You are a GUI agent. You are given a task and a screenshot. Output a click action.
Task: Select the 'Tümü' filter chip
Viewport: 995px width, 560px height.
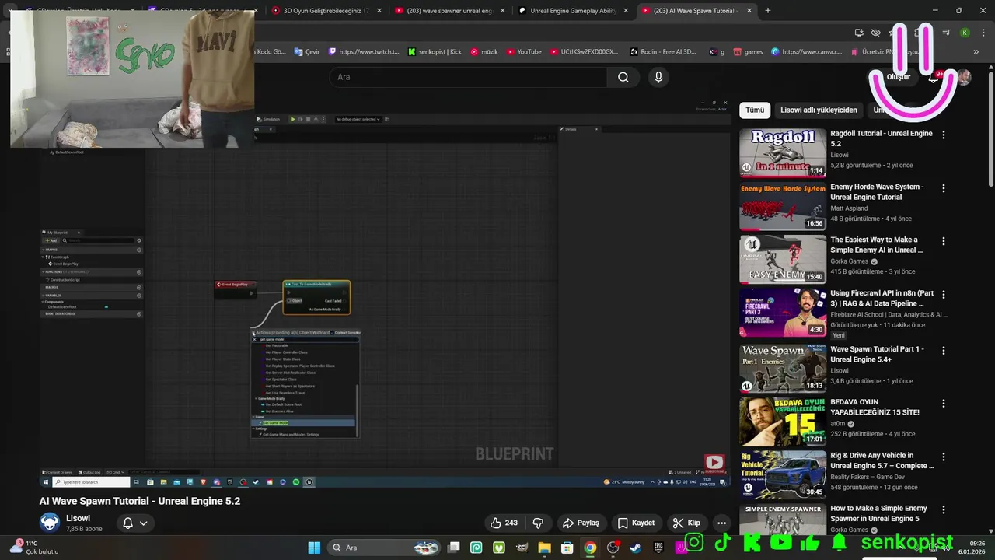[755, 110]
